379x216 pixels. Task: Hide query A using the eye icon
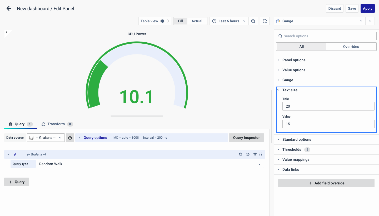point(248,154)
